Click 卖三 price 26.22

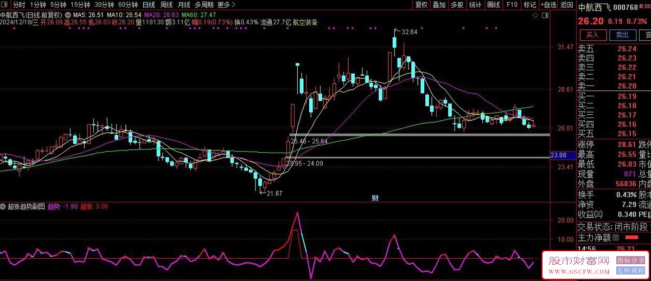point(627,67)
